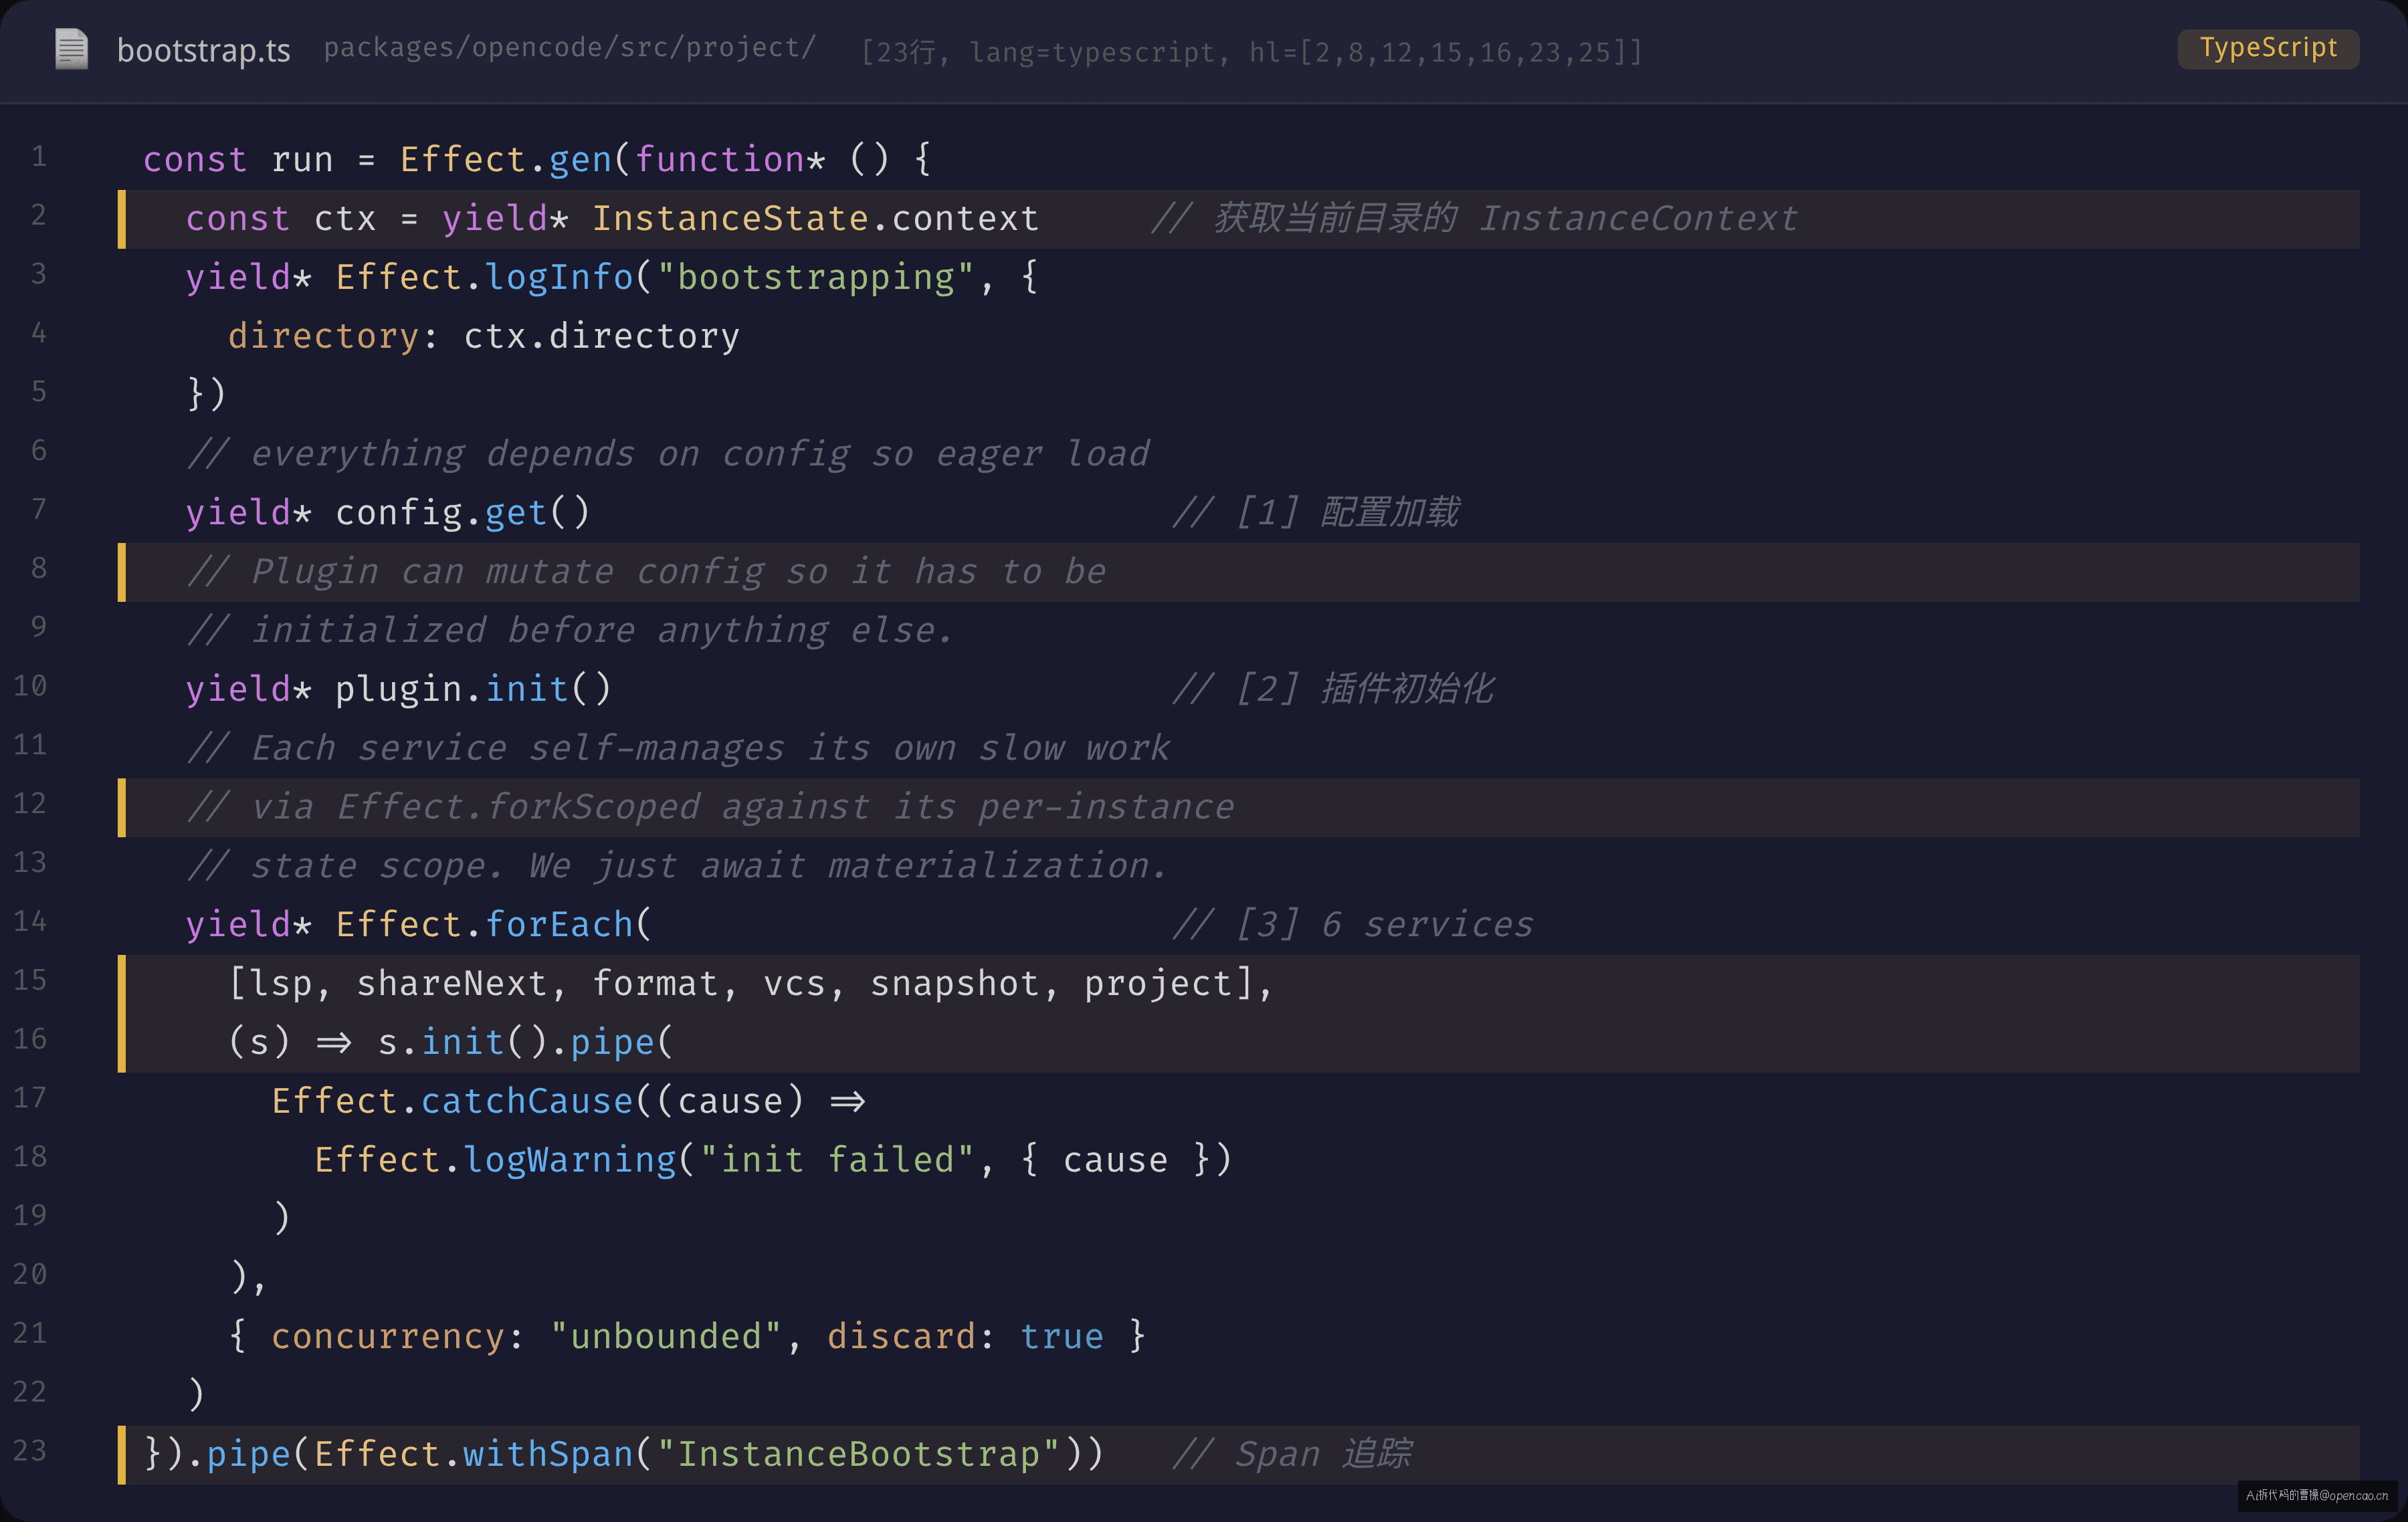Click 'shareNext' in the services array
The width and height of the screenshot is (2408, 1522).
(x=452, y=984)
